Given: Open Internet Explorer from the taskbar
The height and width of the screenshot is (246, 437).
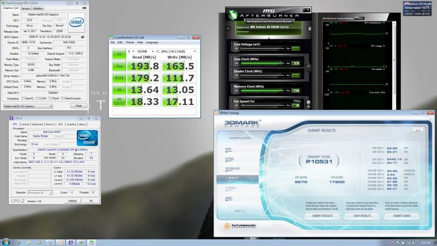Looking at the screenshot, I should (x=19, y=242).
